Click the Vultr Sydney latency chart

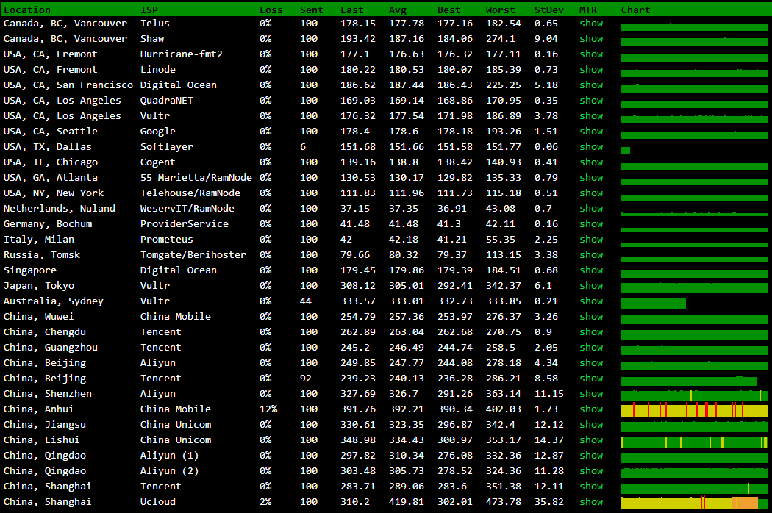coord(654,304)
